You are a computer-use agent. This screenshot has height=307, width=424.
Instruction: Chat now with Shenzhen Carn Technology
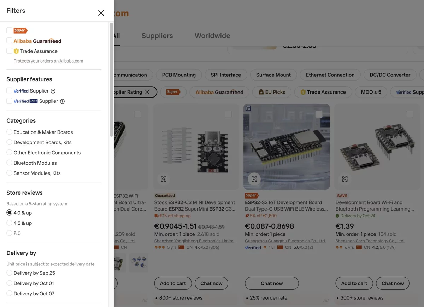pyautogui.click(x=393, y=283)
